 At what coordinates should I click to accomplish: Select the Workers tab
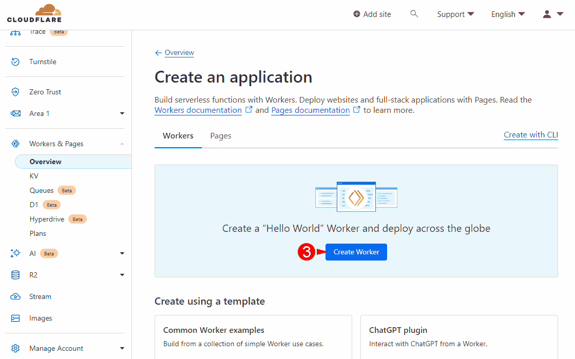pyautogui.click(x=178, y=136)
